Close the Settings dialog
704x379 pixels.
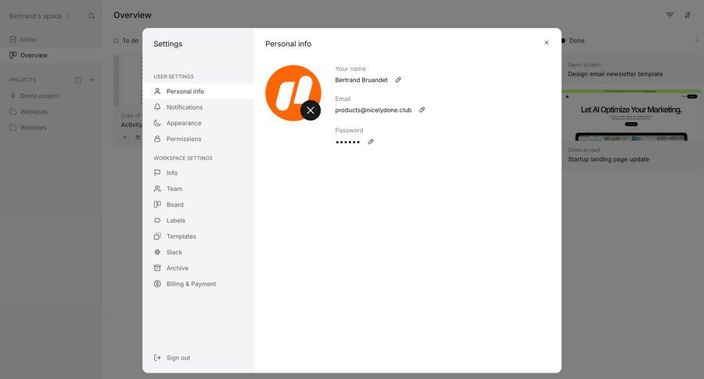[x=546, y=43]
